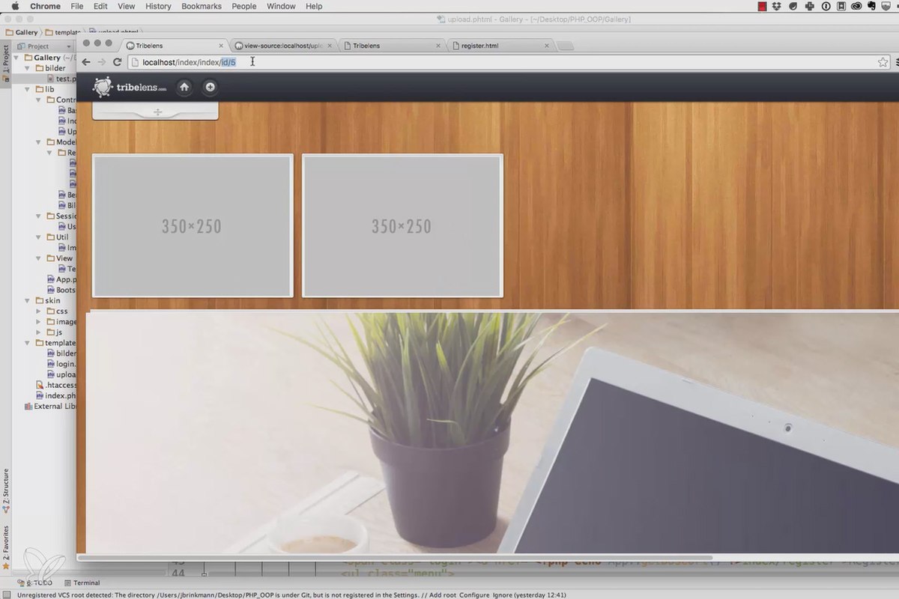Image resolution: width=899 pixels, height=599 pixels.
Task: Expand the css folder
Action: tap(39, 311)
